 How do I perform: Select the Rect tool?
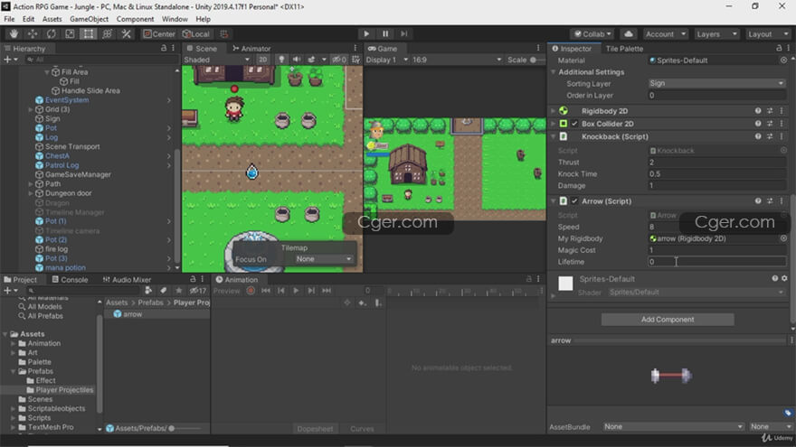coord(89,34)
